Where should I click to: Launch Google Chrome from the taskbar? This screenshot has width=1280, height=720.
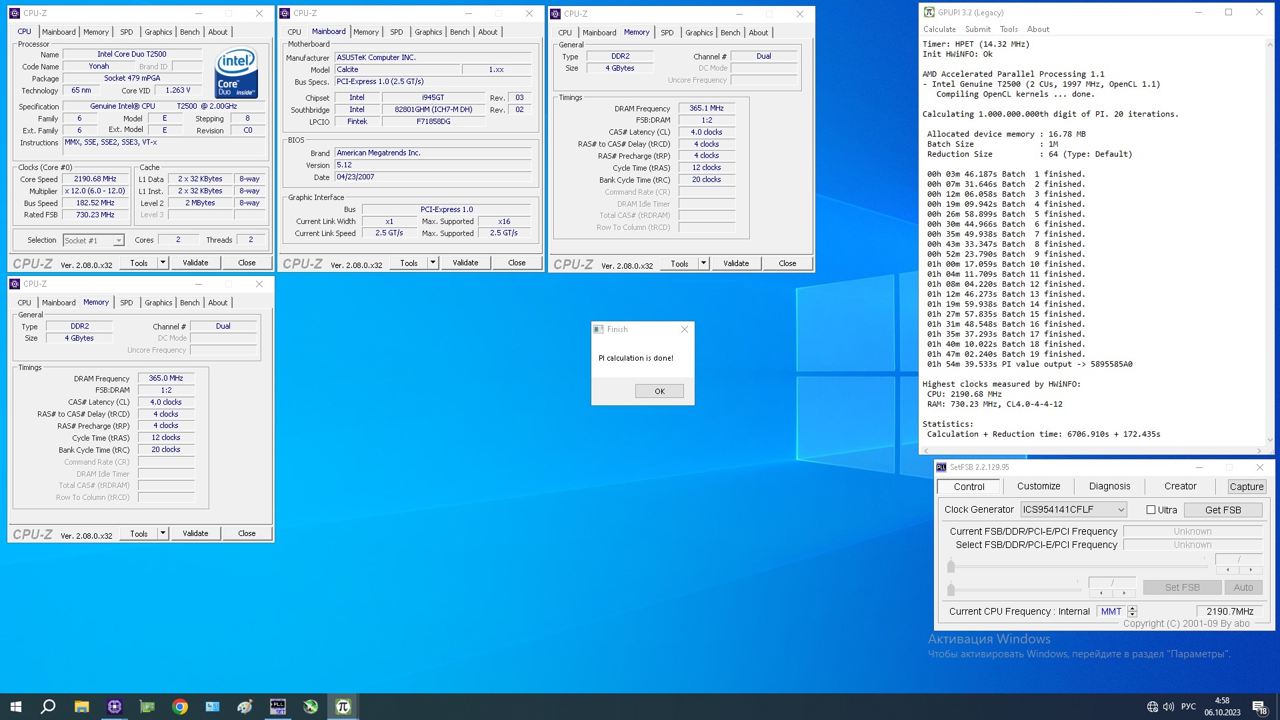180,707
